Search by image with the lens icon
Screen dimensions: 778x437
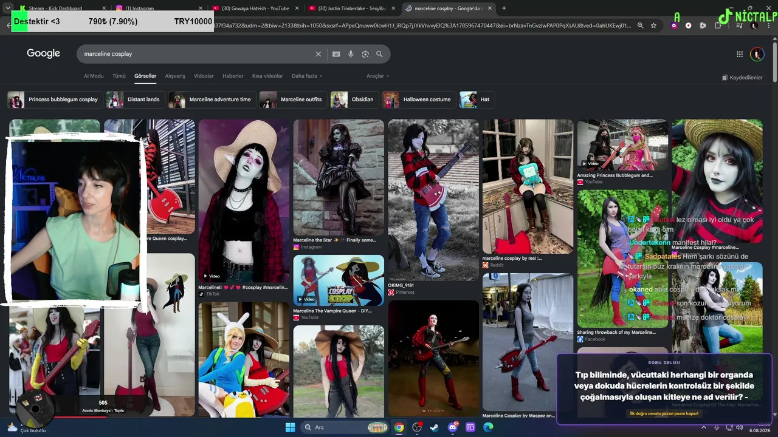pos(365,54)
